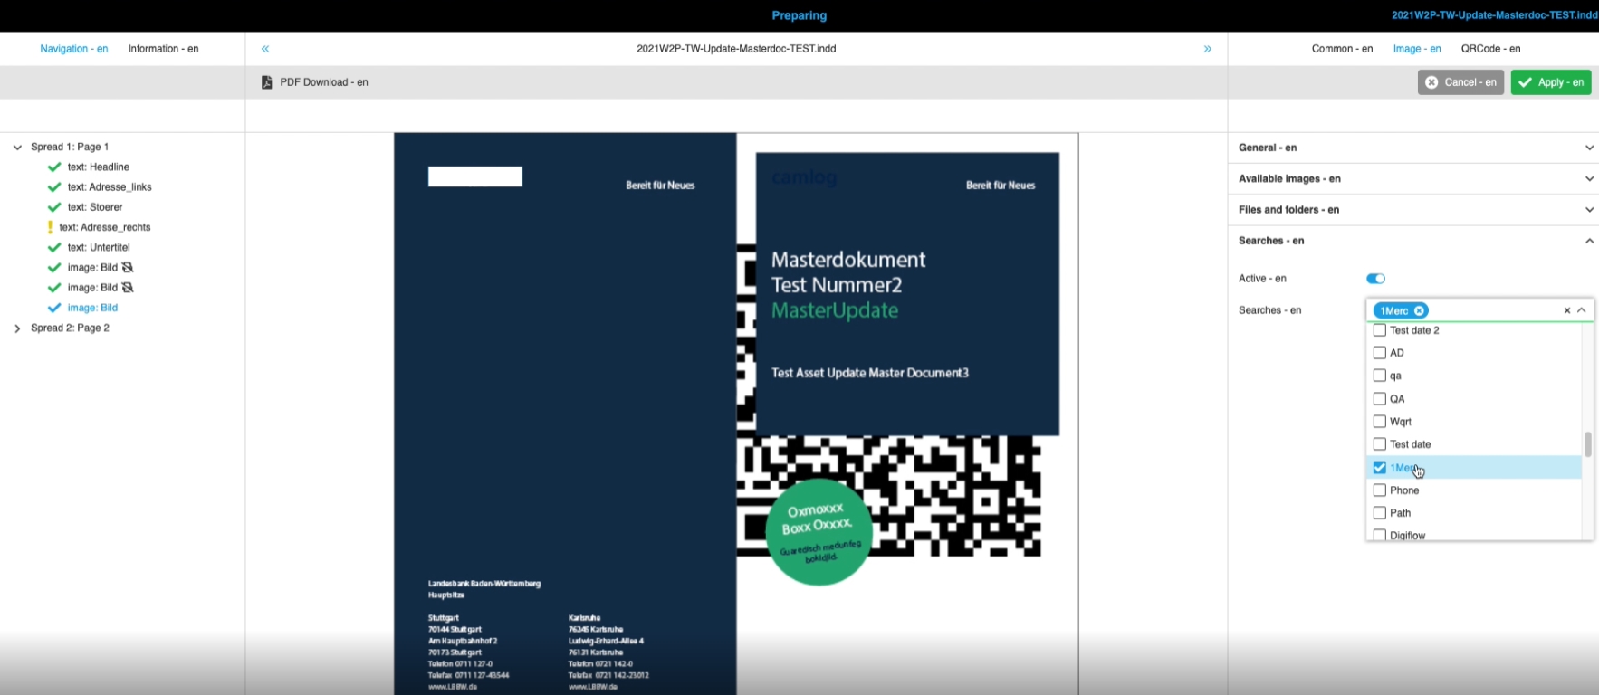
Task: Switch to the Navigation - en tab
Action: pyautogui.click(x=74, y=49)
